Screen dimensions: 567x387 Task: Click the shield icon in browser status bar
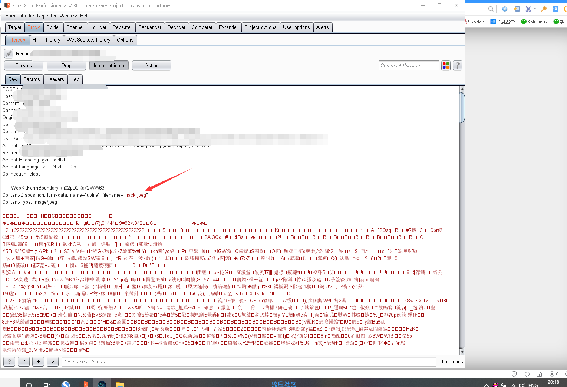click(514, 374)
